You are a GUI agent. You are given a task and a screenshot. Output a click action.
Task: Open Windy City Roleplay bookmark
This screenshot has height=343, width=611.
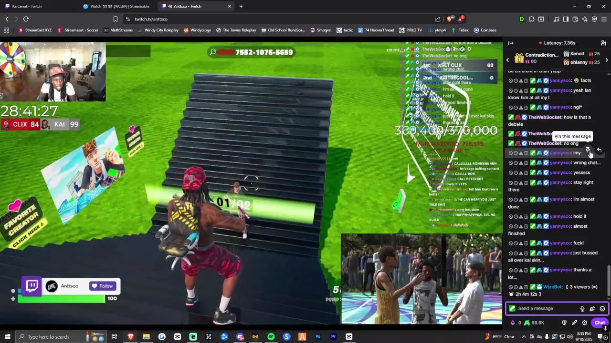158,30
